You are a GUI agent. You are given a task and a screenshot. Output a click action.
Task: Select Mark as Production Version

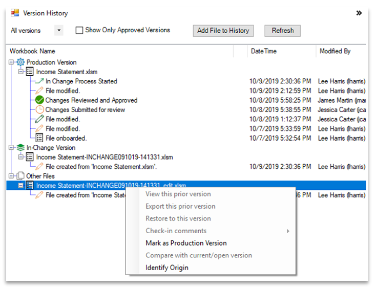(x=186, y=243)
